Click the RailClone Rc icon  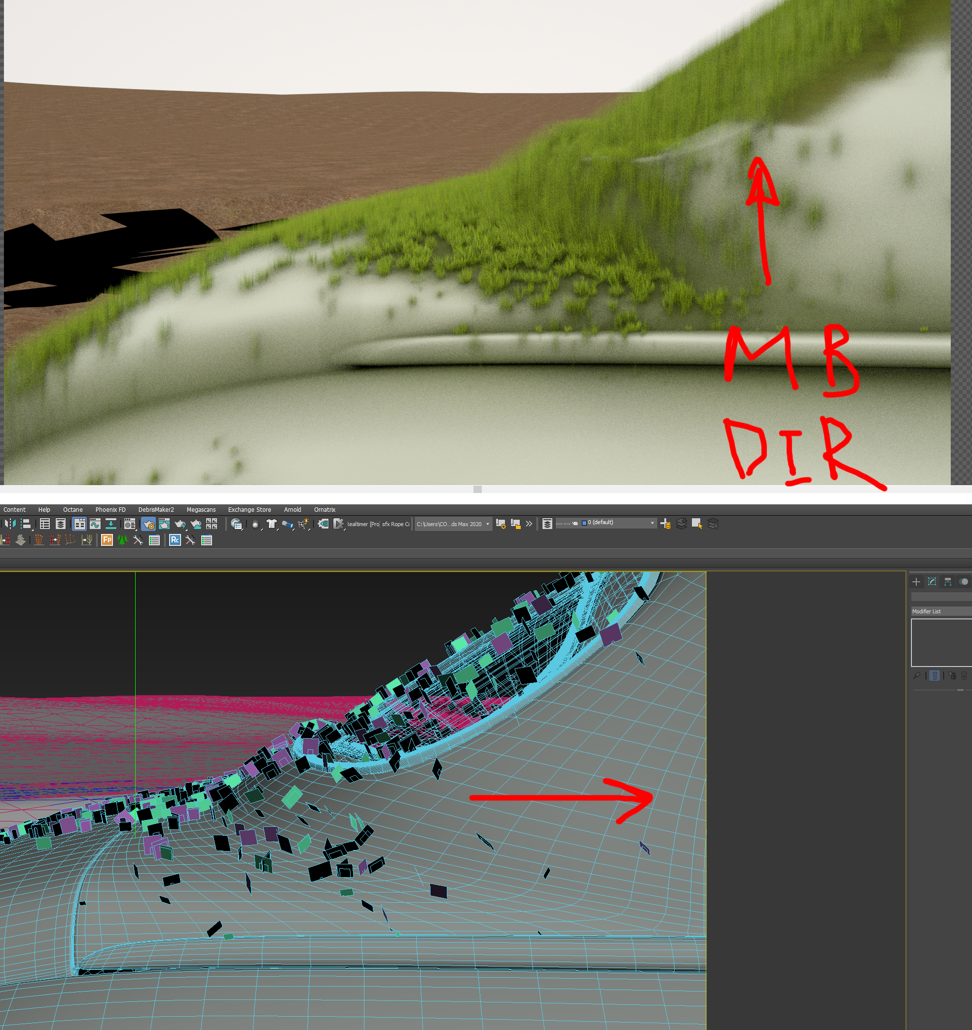coord(175,540)
